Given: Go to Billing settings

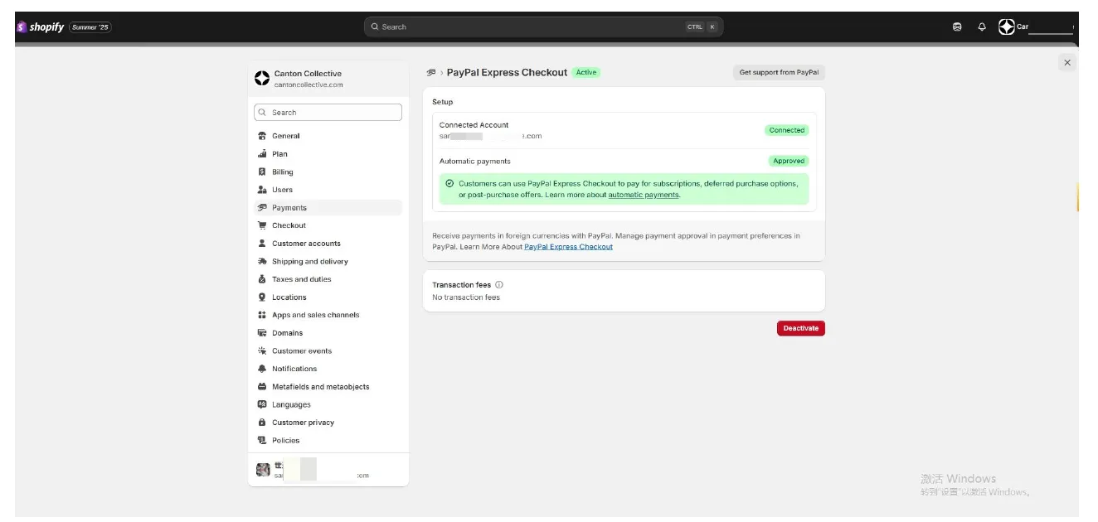Looking at the screenshot, I should (328, 172).
